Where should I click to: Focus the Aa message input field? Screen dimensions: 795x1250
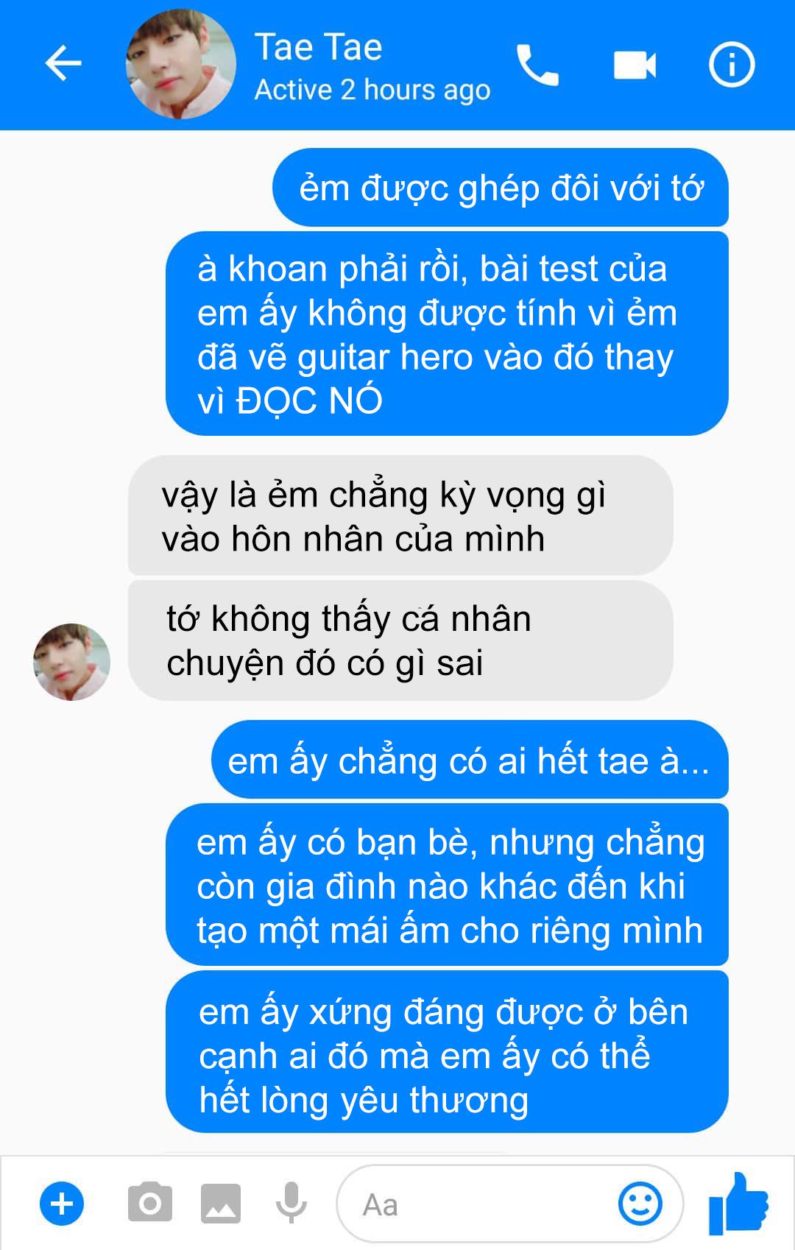(x=509, y=1204)
